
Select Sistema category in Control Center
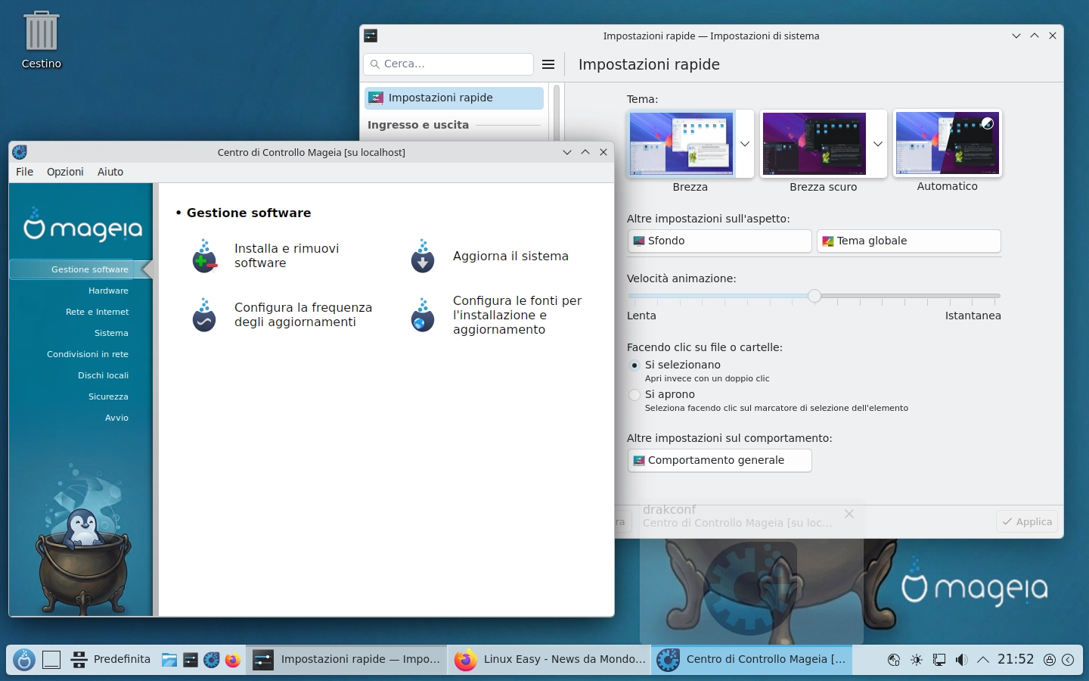[111, 333]
